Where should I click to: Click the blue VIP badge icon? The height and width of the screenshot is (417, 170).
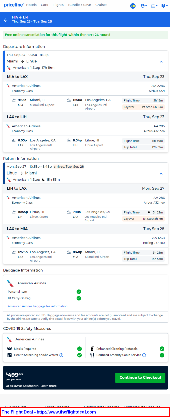(x=133, y=6)
